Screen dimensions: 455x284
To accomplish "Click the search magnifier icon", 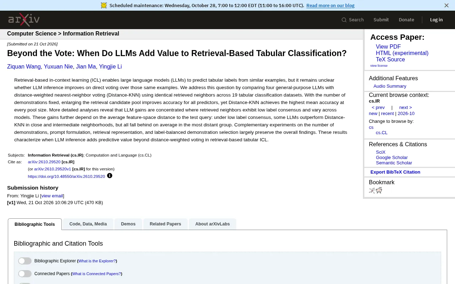I will click(x=344, y=20).
